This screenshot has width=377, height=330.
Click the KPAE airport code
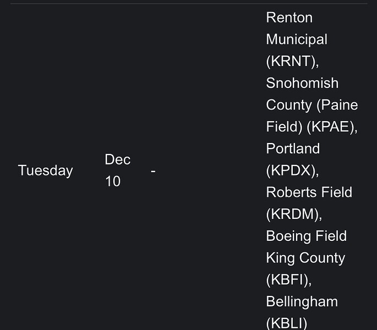click(332, 127)
